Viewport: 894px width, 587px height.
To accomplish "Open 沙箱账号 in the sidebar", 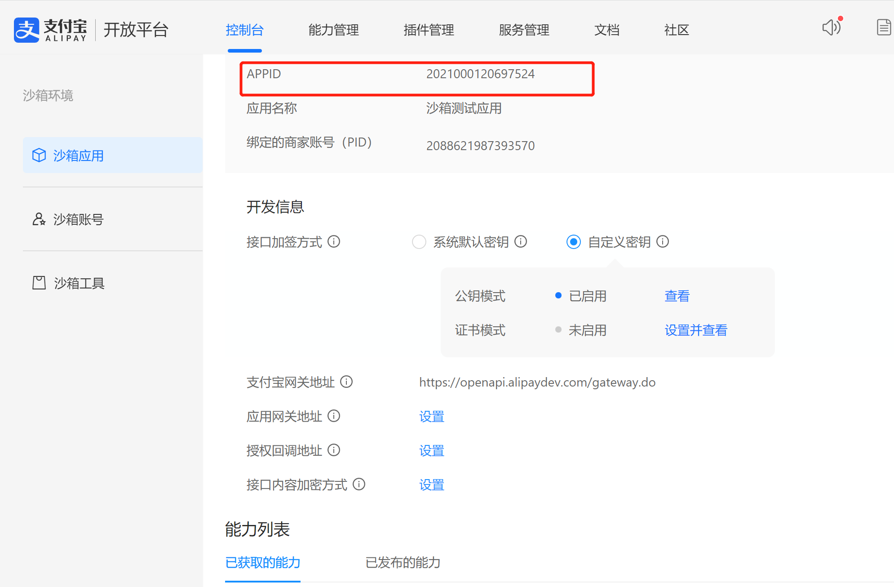I will 78,219.
